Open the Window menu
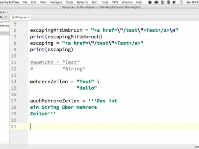This screenshot has width=199, height=149. tap(127, 2)
